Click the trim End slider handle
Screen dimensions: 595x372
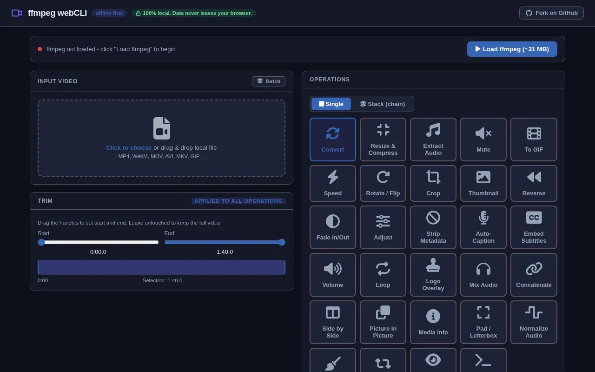click(282, 242)
